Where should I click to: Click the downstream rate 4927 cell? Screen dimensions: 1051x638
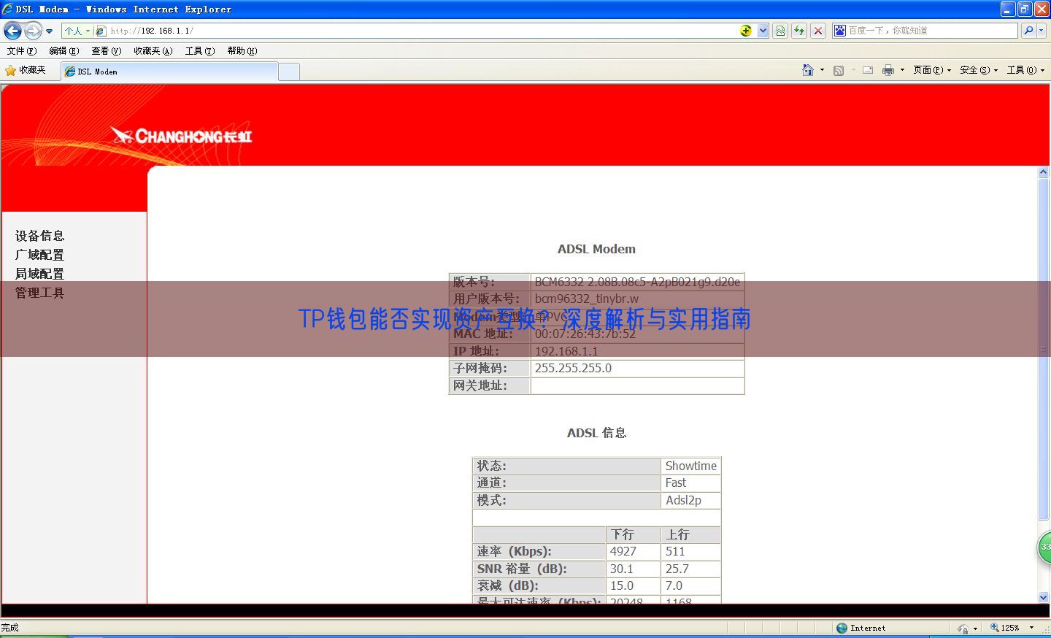[x=633, y=552]
